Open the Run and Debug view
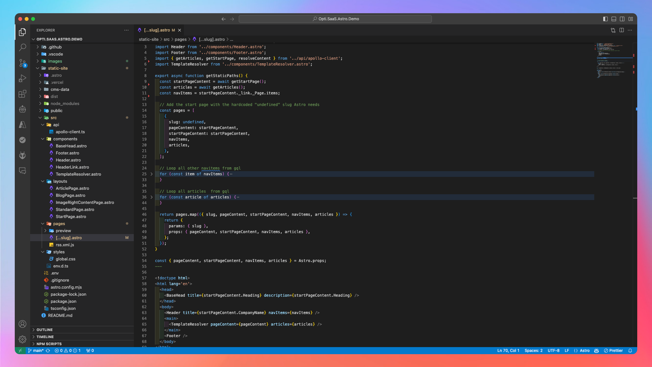This screenshot has width=652, height=367. click(x=22, y=78)
